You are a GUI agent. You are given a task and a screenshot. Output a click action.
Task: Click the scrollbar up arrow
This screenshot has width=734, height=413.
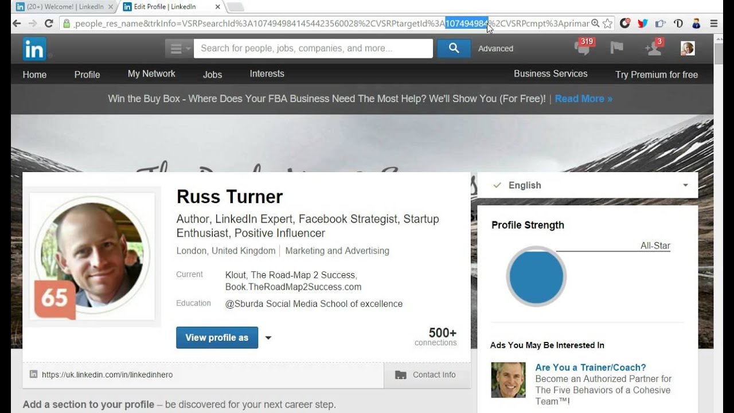(x=719, y=38)
